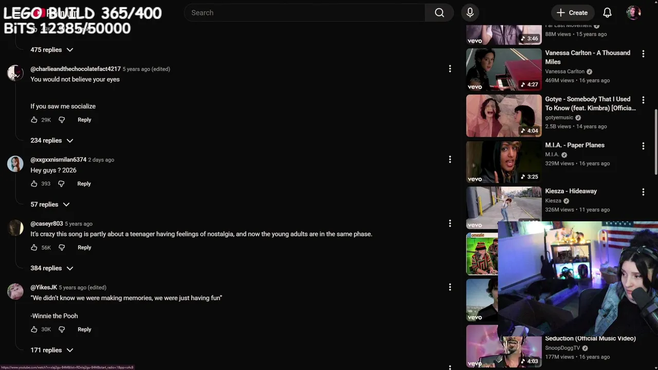Viewport: 658px width, 370px height.
Task: Open the @YikesJK channel link
Action: coord(44,287)
